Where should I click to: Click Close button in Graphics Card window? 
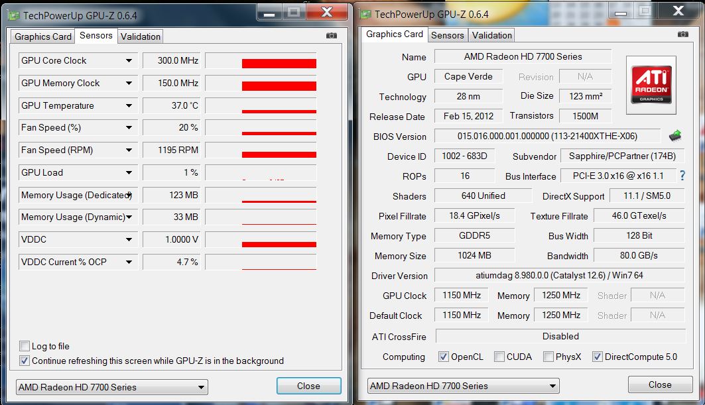tap(660, 384)
